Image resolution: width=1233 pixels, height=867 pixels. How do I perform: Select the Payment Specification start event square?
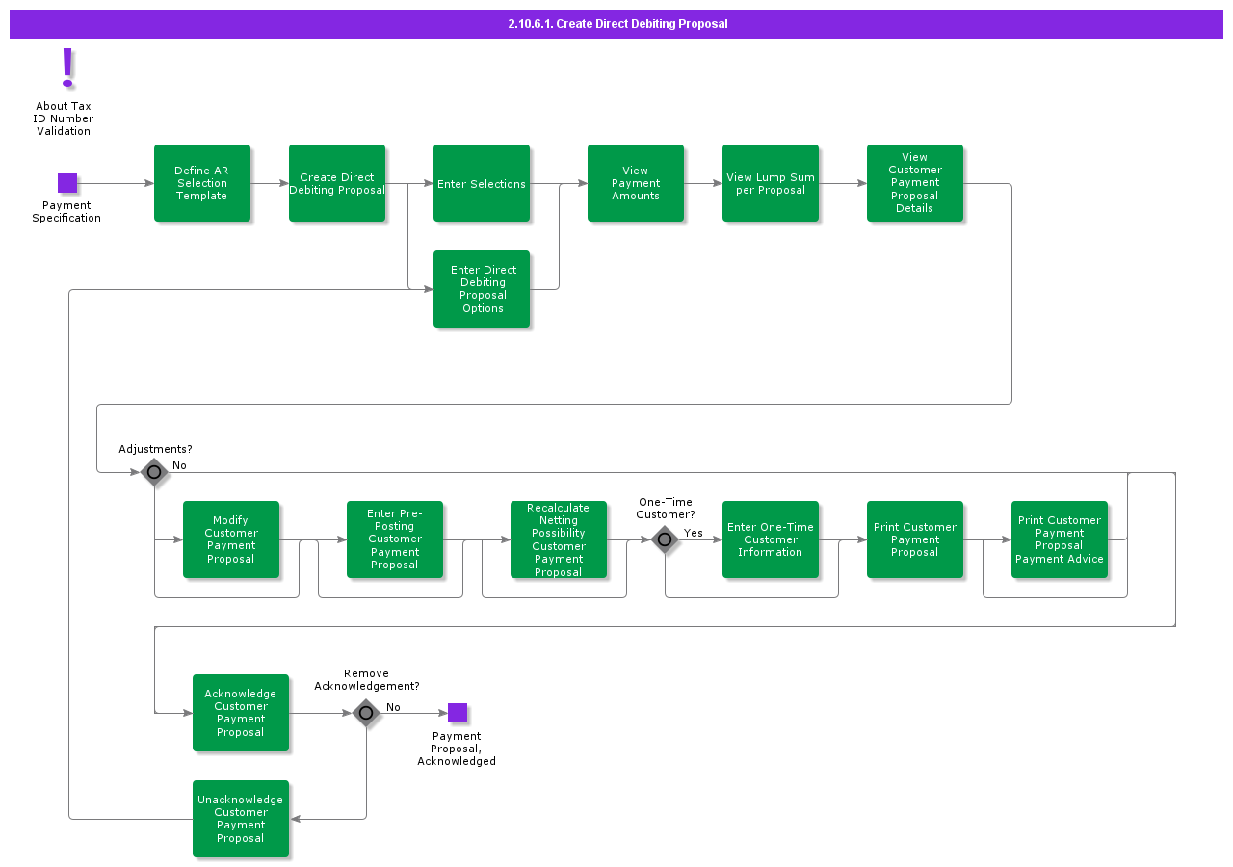[67, 183]
